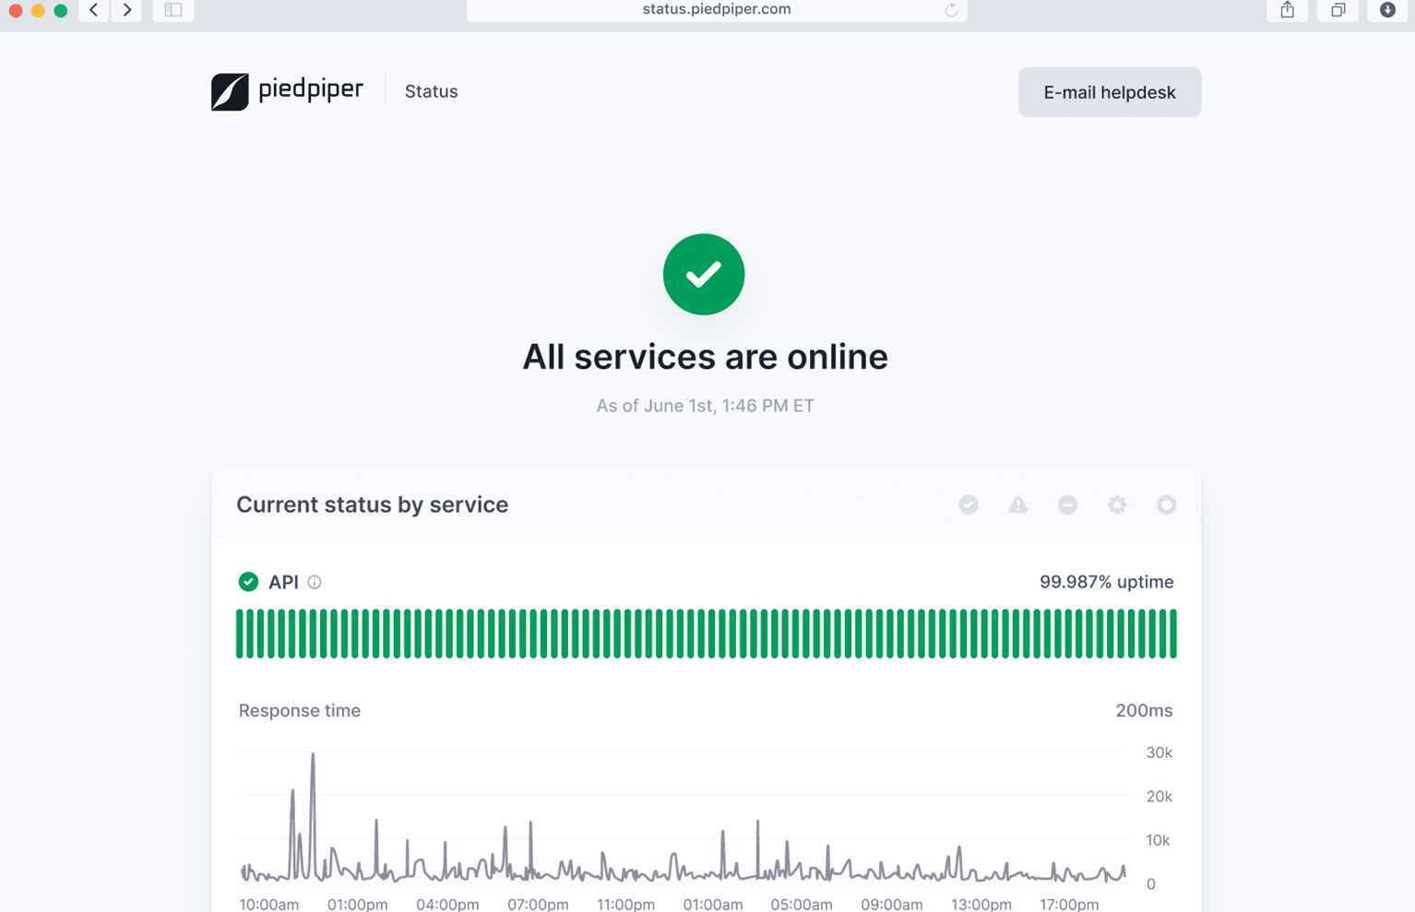1415x912 pixels.
Task: Open the tab overview control
Action: [x=1338, y=10]
